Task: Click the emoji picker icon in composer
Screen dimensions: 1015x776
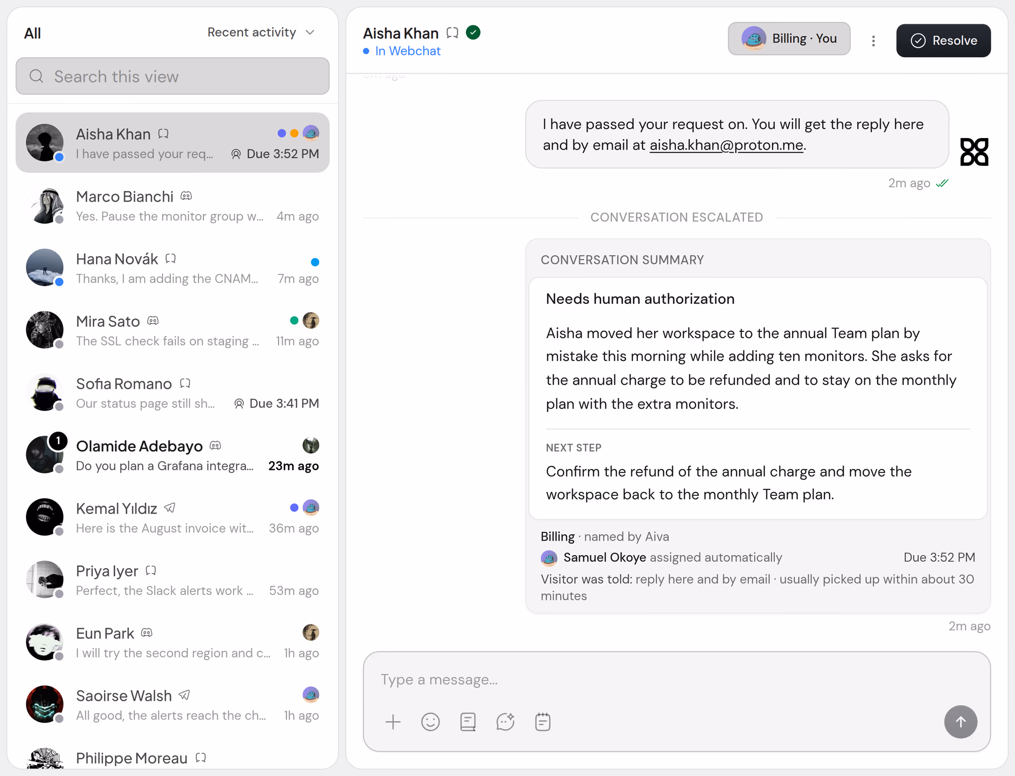Action: [430, 722]
